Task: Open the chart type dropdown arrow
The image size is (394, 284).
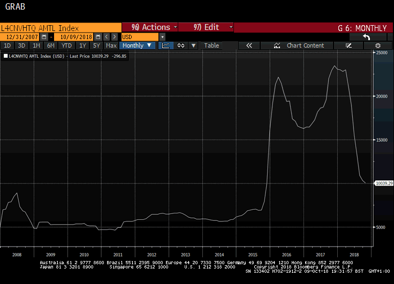Action: [x=193, y=45]
